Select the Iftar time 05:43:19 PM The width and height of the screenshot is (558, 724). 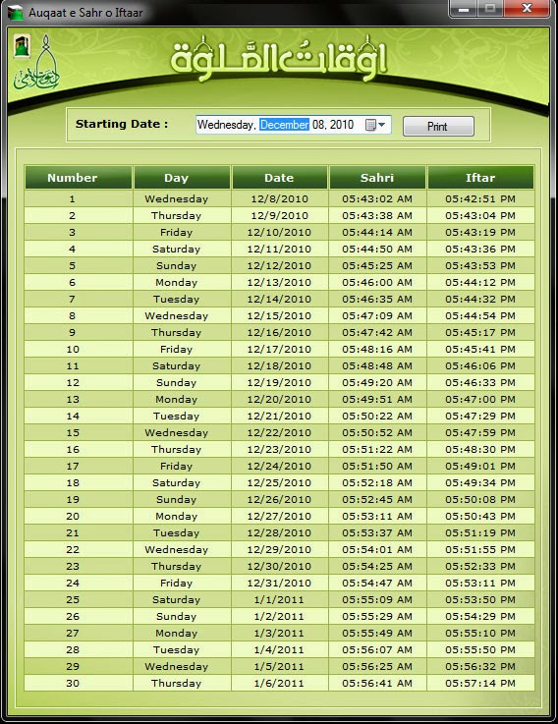click(x=480, y=232)
